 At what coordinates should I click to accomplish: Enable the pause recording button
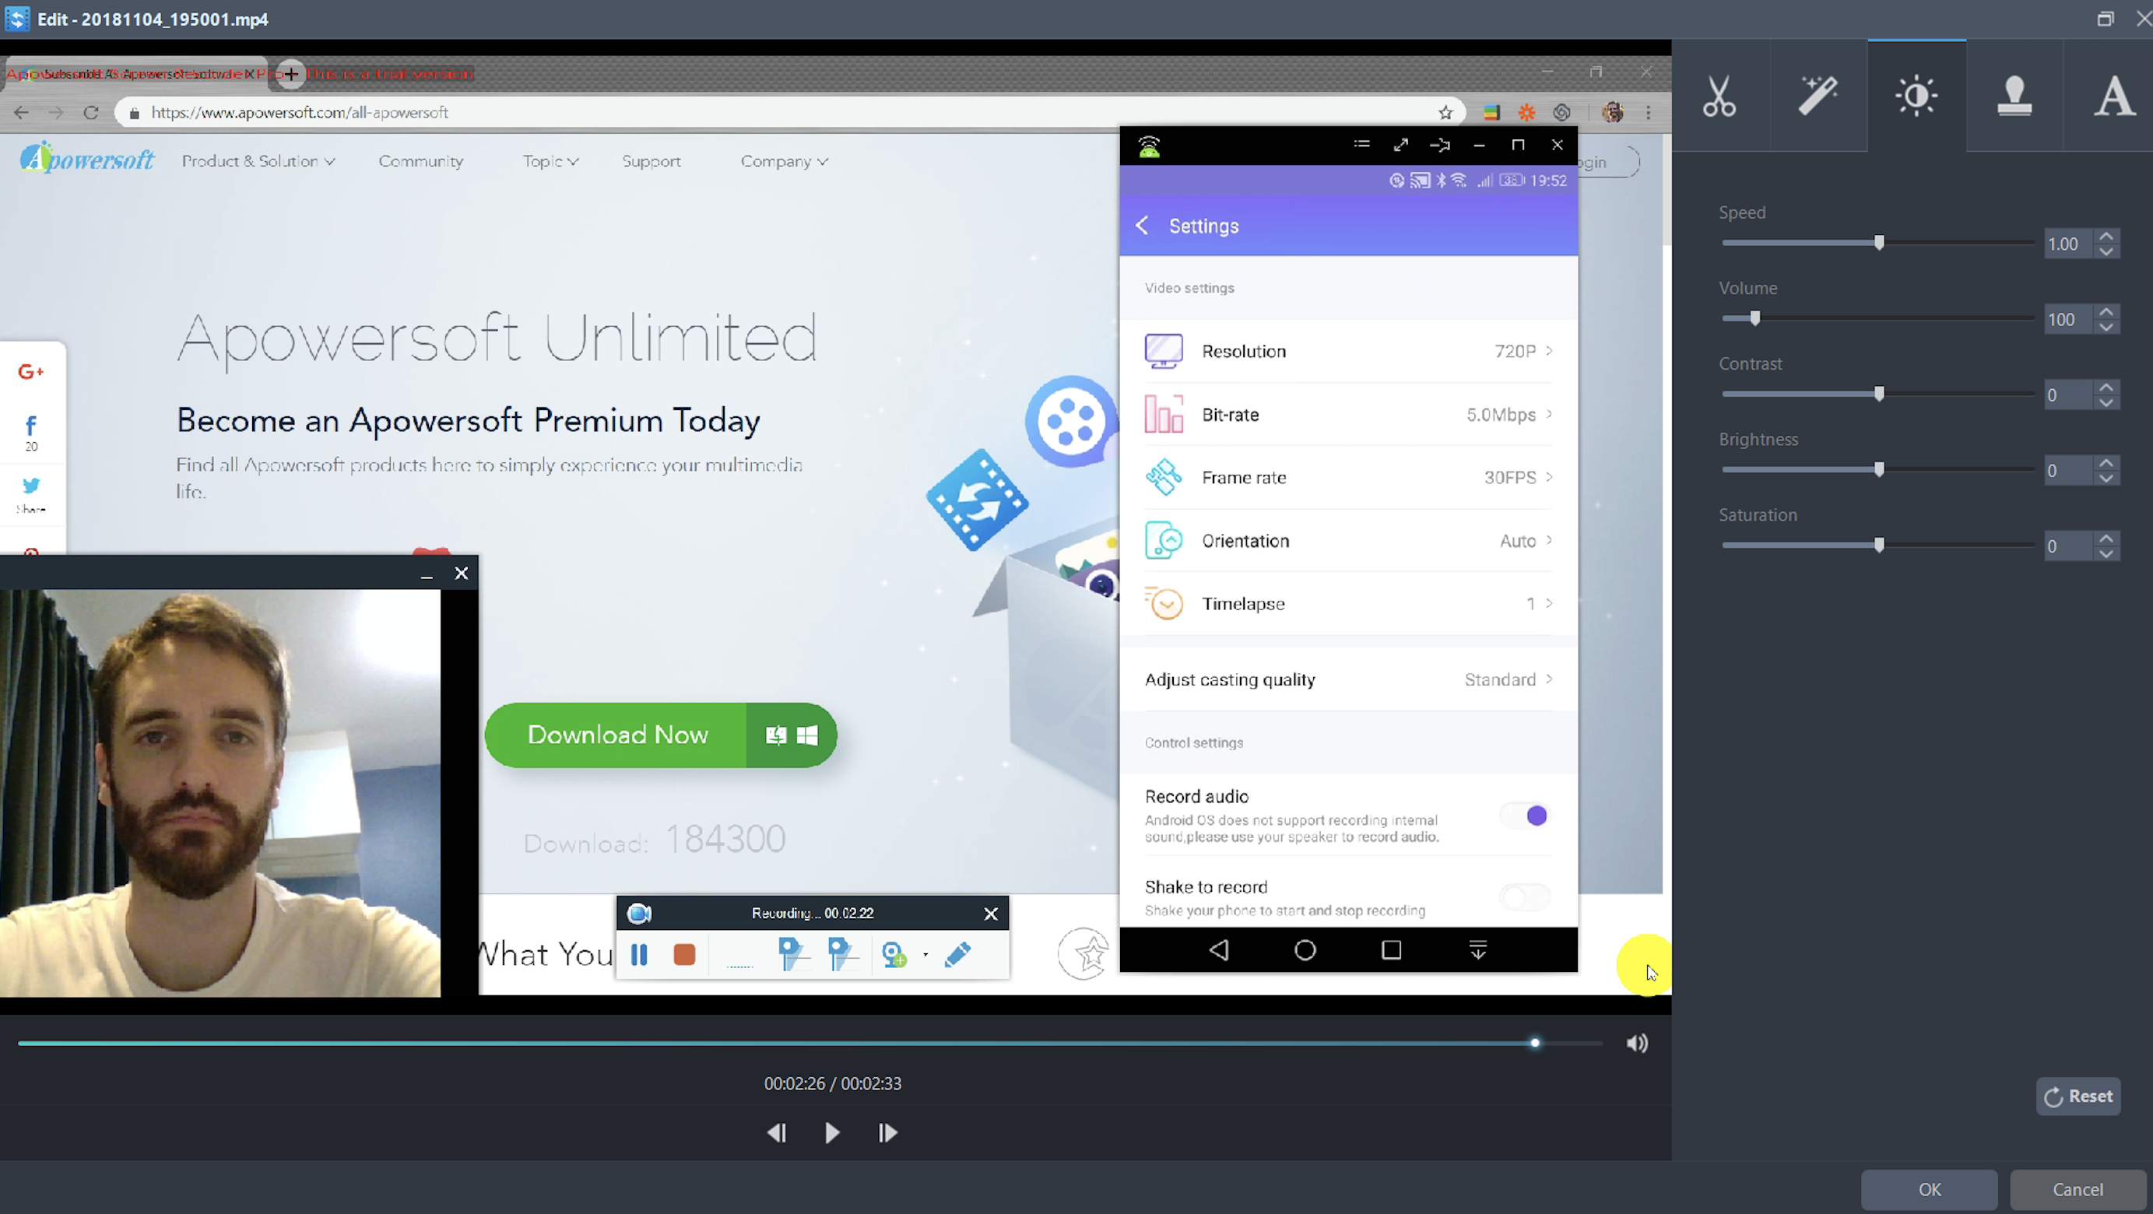[639, 955]
